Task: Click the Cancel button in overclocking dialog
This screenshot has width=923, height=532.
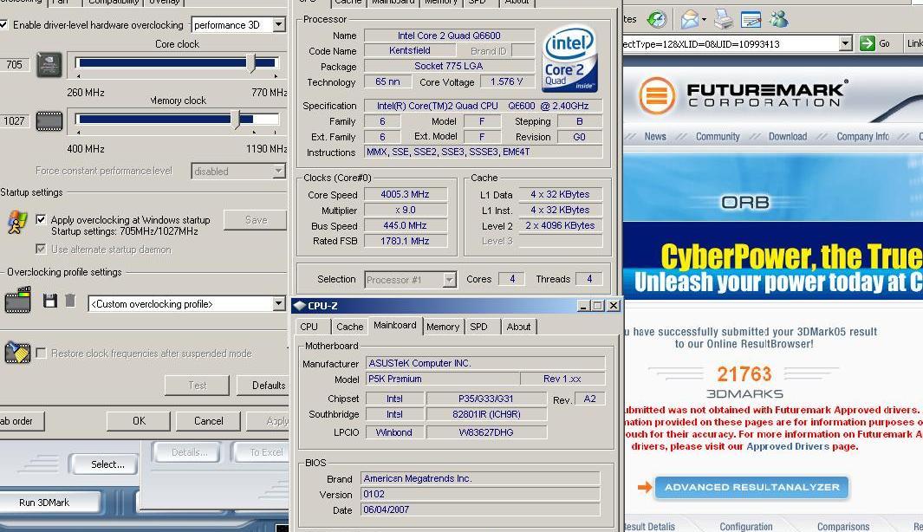Action: coord(208,421)
